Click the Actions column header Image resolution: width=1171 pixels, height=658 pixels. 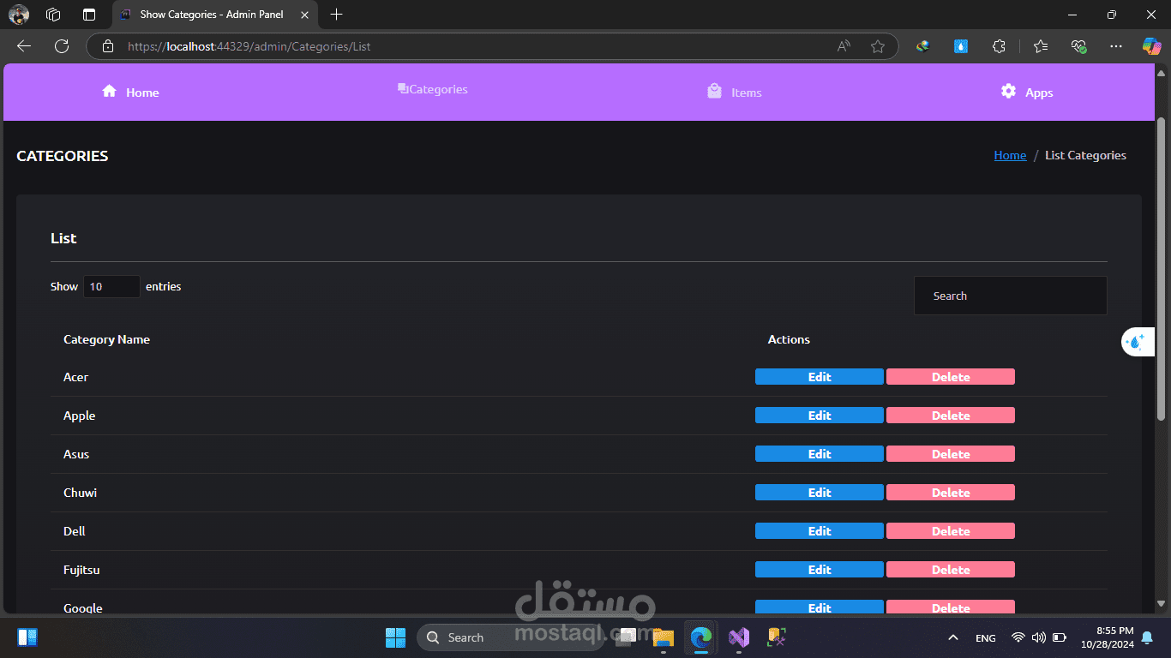coord(789,339)
